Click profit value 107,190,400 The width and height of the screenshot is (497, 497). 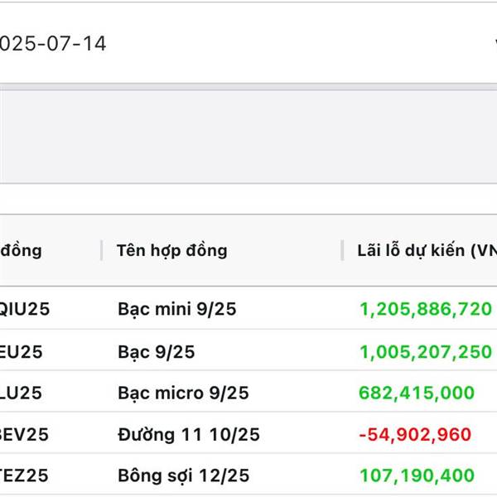[x=417, y=475]
